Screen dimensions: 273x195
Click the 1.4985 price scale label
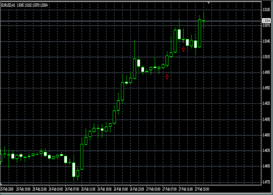click(266, 72)
